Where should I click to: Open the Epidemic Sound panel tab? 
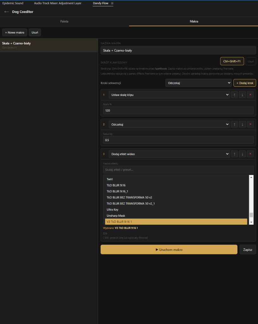[x=13, y=3]
